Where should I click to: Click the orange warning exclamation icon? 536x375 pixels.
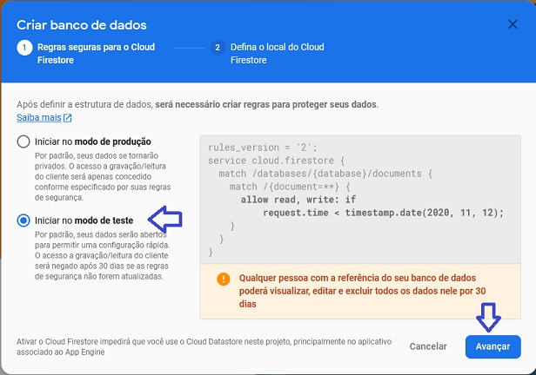(x=224, y=279)
